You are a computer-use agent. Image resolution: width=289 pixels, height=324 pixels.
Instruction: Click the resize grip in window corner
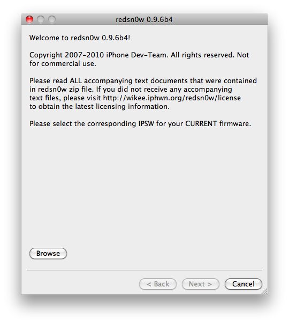tap(264, 291)
